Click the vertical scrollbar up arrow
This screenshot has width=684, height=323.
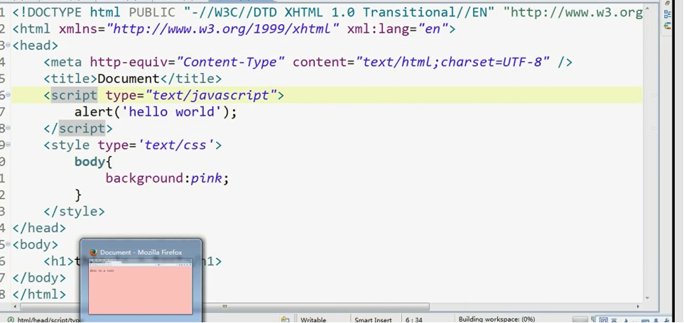(648, 7)
